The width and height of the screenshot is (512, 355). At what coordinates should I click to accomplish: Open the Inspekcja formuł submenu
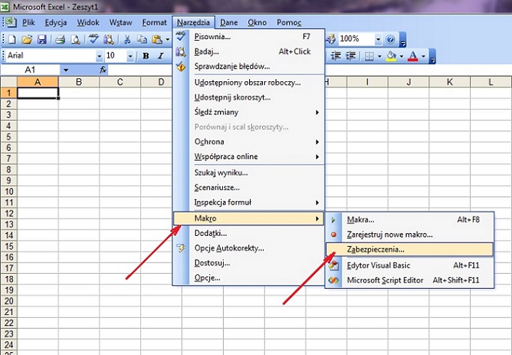tap(248, 203)
